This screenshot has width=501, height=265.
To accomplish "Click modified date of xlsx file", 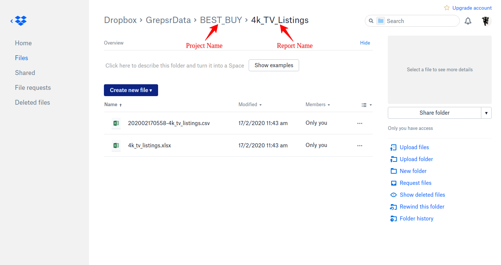I will tap(263, 145).
